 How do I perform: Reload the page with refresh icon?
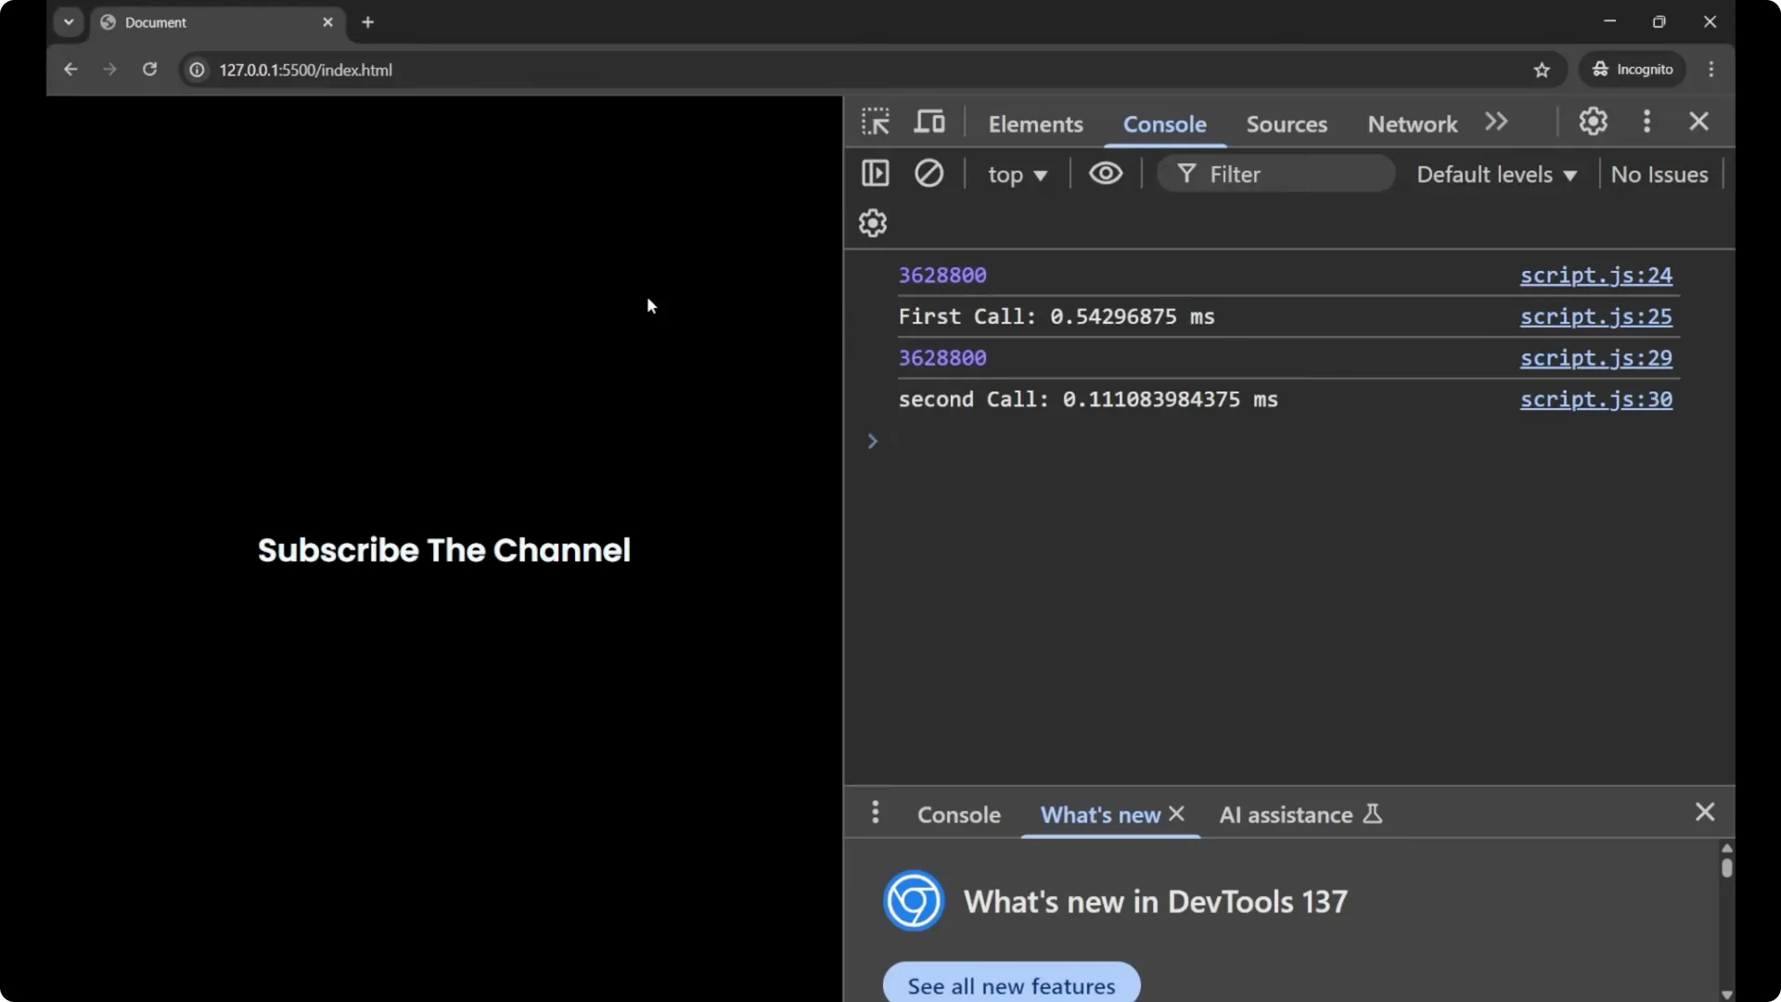click(x=149, y=70)
